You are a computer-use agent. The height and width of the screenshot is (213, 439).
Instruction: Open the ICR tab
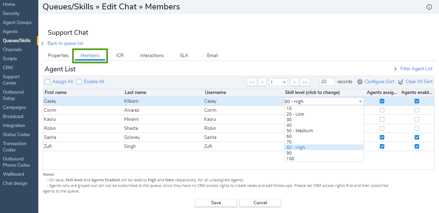click(x=120, y=56)
